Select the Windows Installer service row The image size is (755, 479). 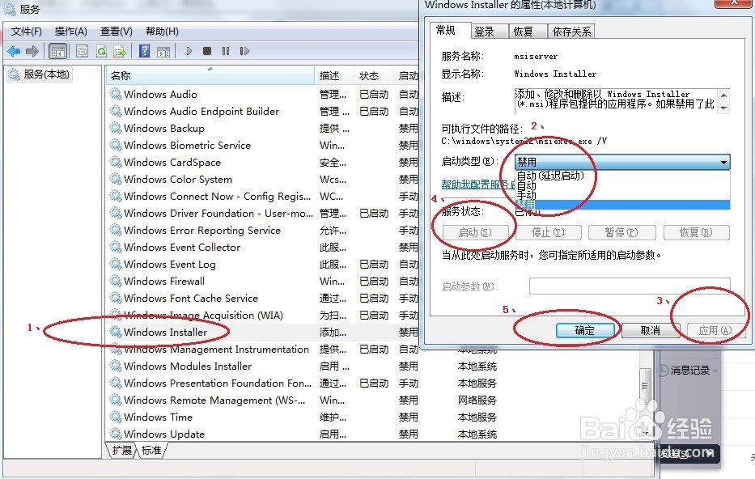(x=264, y=332)
